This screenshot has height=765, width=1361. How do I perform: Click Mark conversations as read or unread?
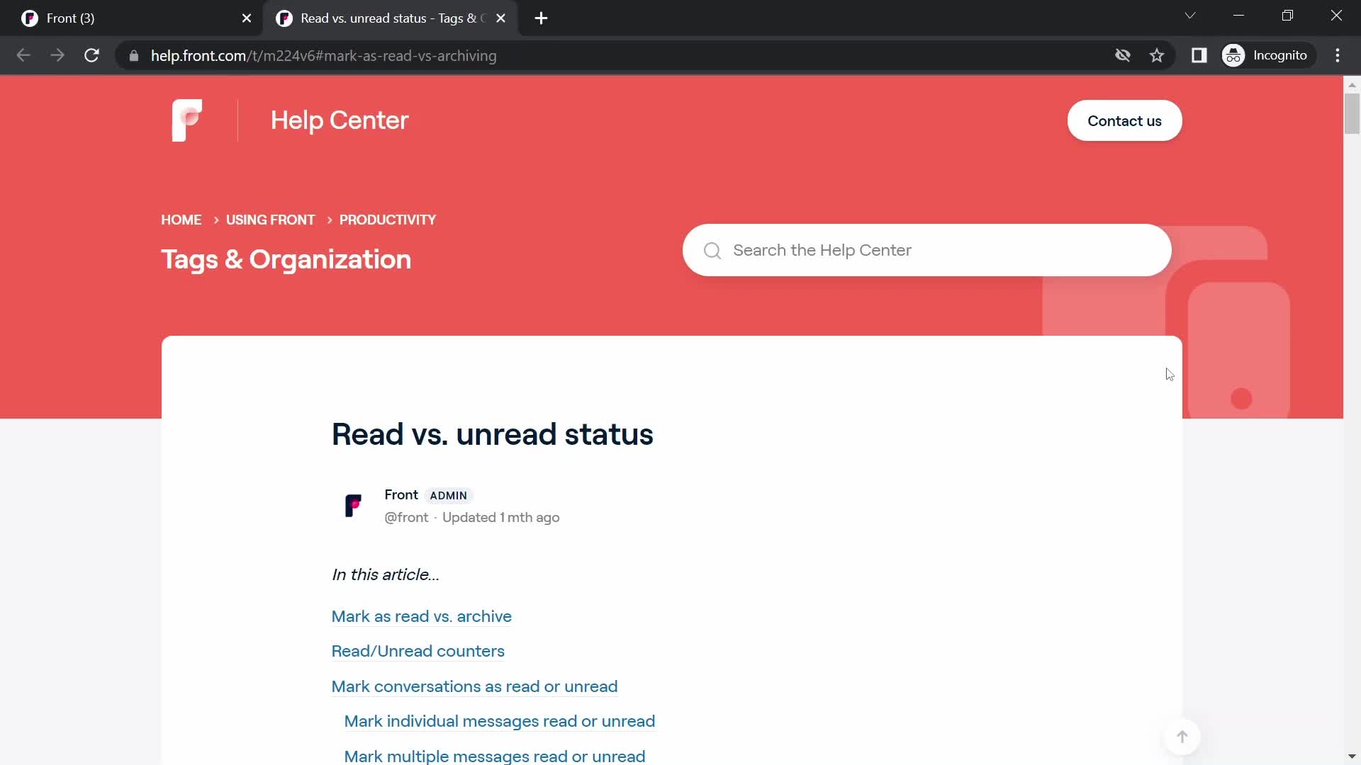pyautogui.click(x=475, y=686)
